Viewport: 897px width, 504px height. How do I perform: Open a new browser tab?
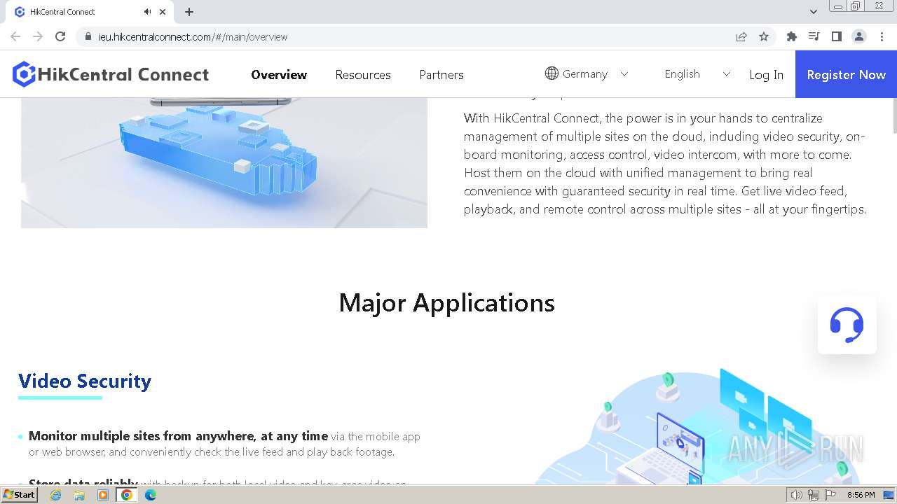click(189, 12)
